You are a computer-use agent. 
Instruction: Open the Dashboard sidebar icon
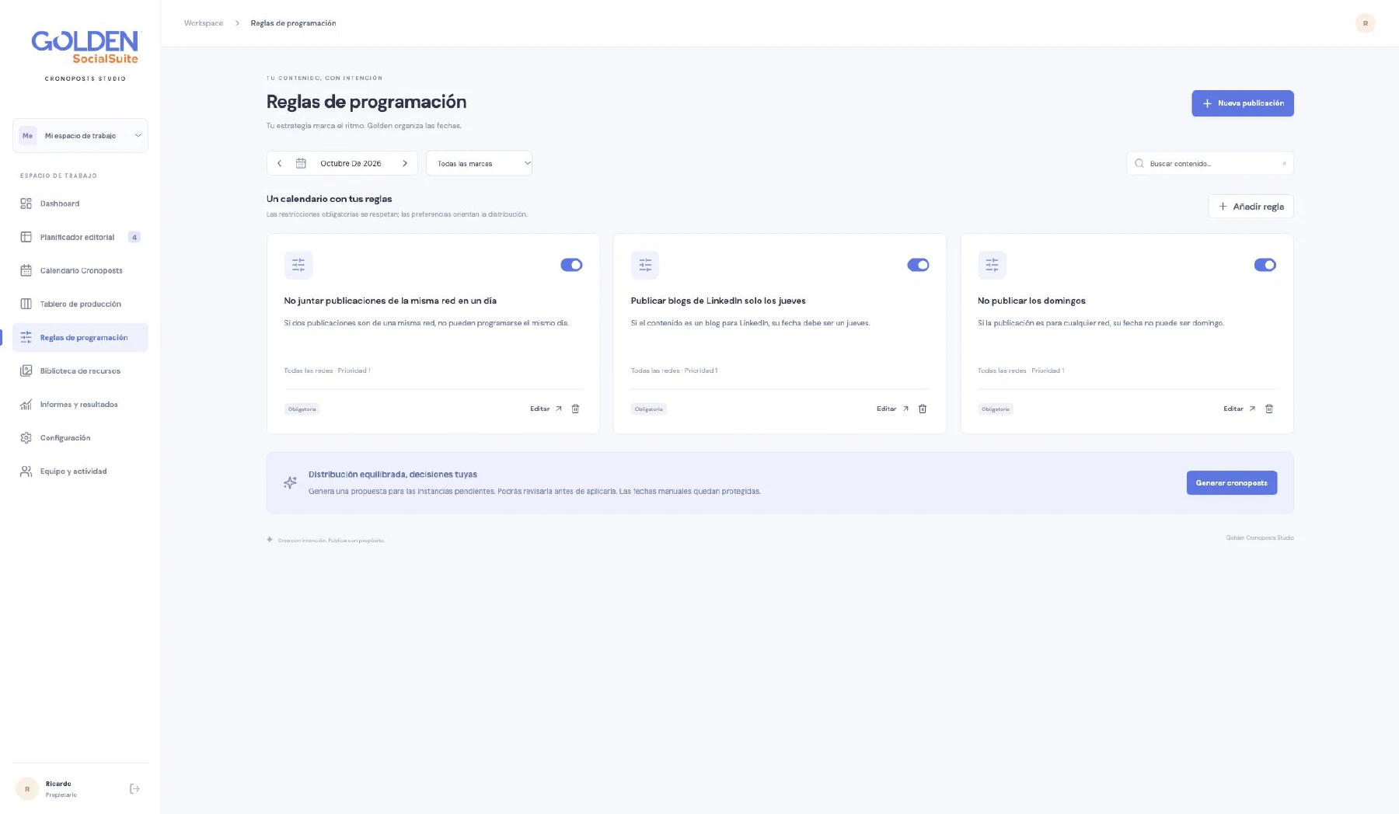[26, 203]
